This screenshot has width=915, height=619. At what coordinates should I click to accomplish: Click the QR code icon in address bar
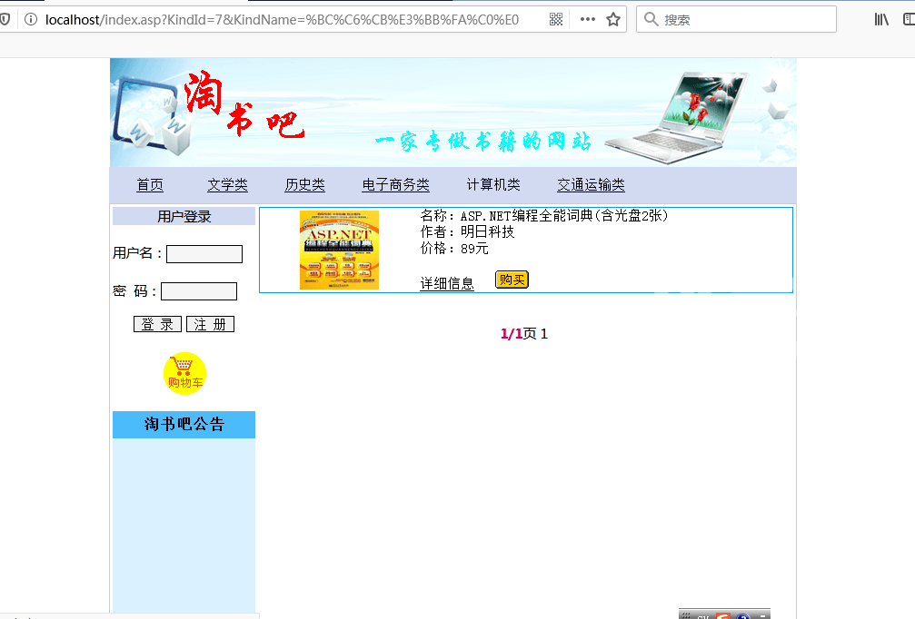tap(556, 19)
